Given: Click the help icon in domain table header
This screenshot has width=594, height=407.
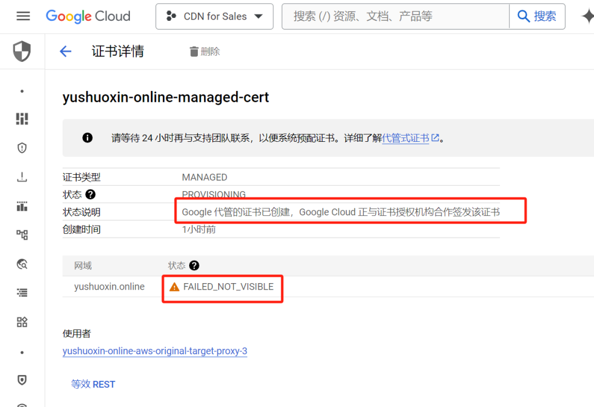Looking at the screenshot, I should pos(194,266).
